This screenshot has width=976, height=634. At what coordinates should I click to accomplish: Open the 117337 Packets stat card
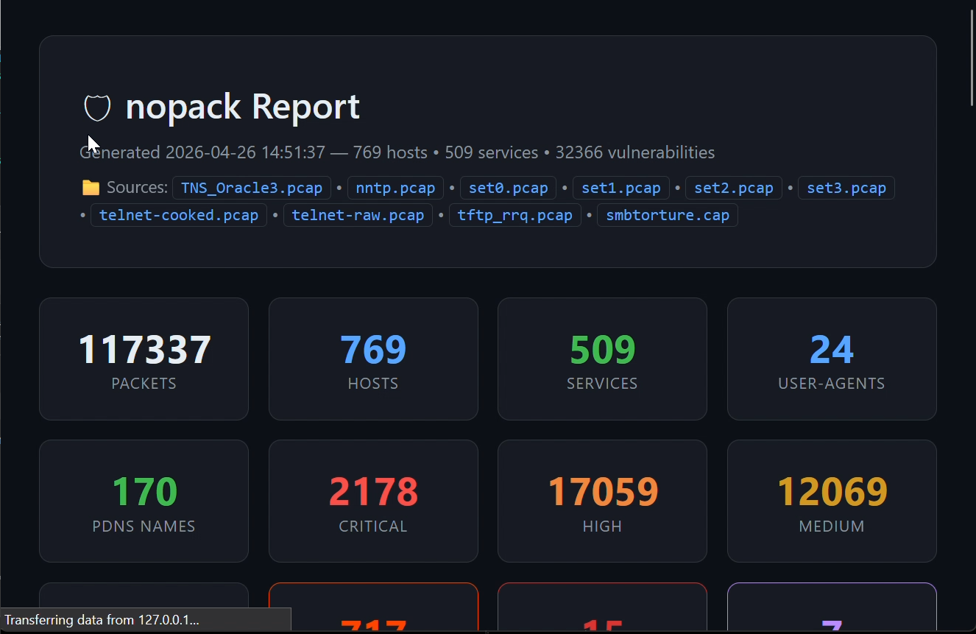point(144,359)
